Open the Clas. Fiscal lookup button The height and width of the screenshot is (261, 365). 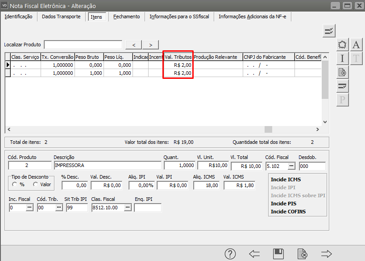point(127,208)
